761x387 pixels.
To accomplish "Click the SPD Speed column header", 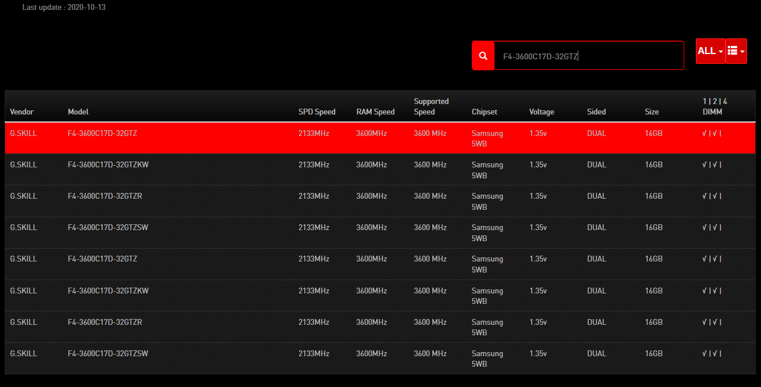I will point(317,112).
